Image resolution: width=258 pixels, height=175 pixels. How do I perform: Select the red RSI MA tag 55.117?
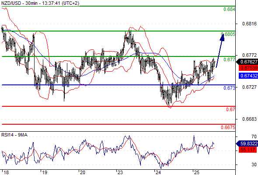(248, 150)
